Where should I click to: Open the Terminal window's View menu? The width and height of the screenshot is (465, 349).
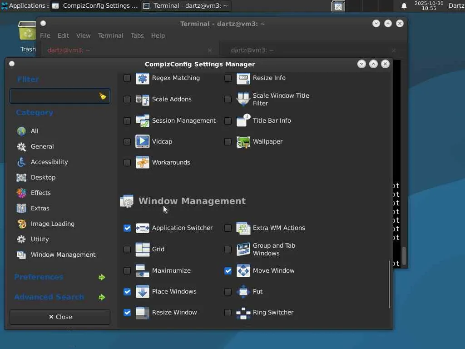(x=84, y=35)
